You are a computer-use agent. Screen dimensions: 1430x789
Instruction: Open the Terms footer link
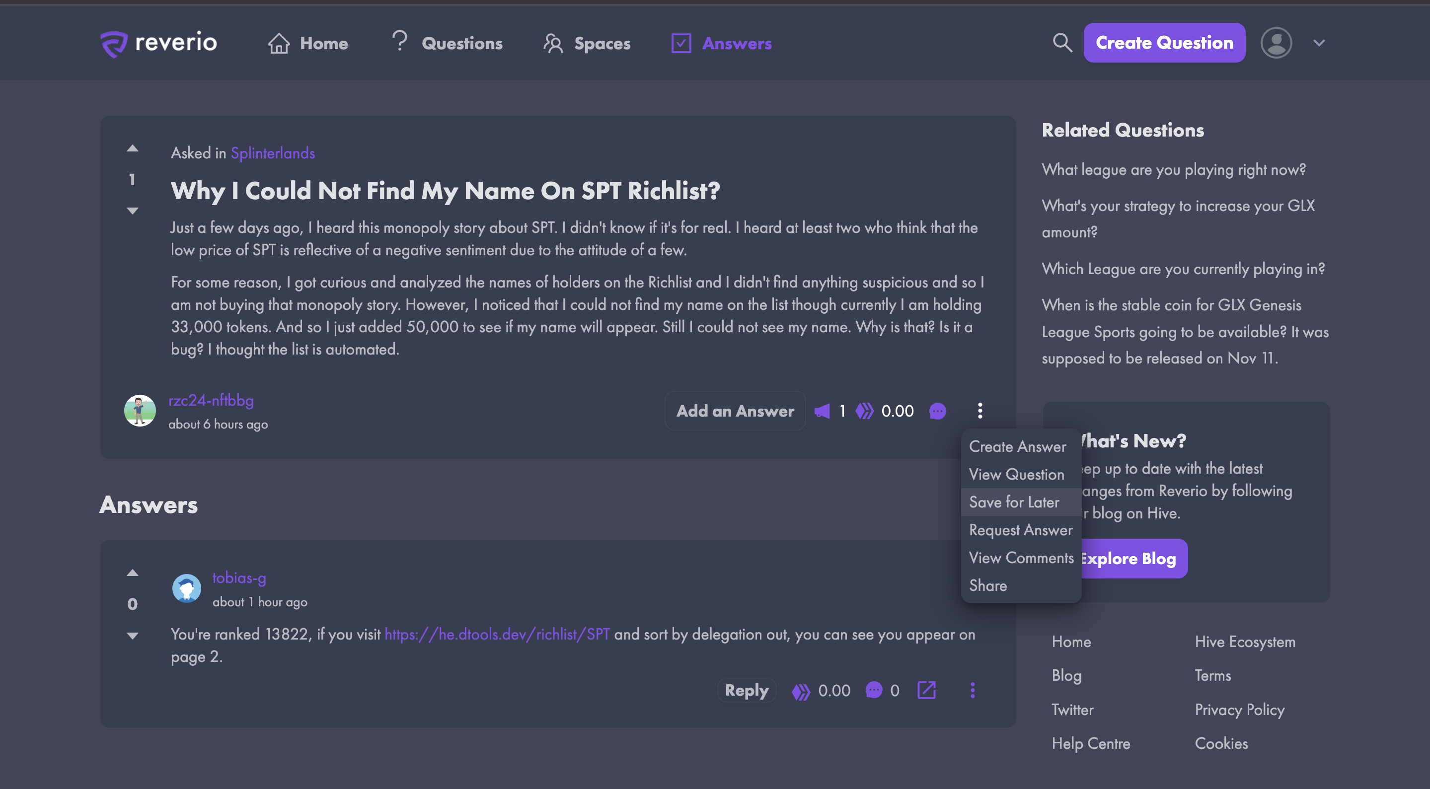point(1212,676)
